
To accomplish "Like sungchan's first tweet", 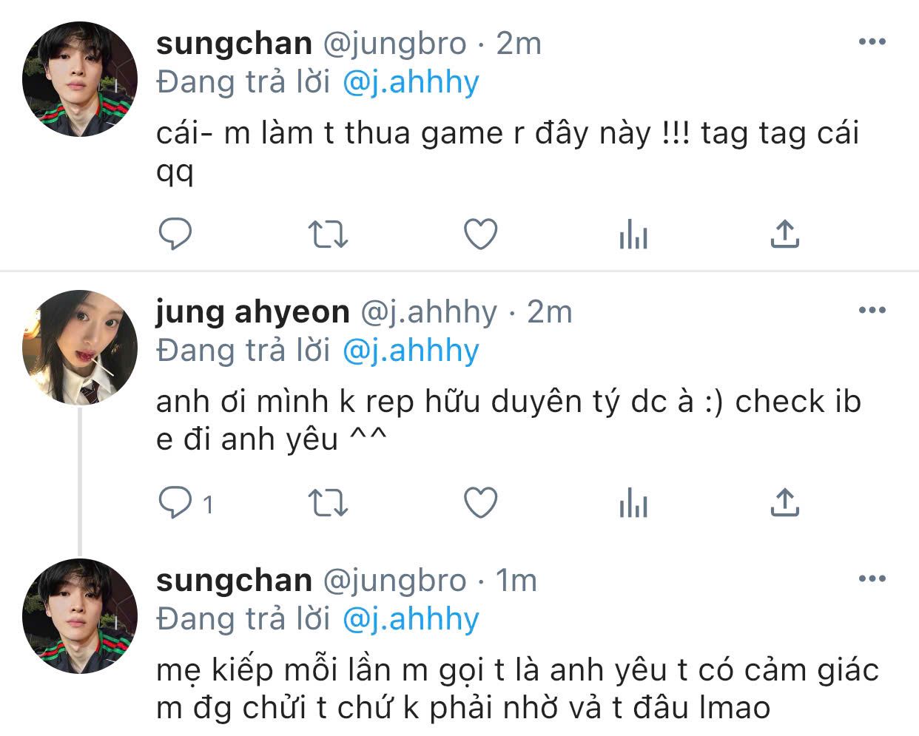I will pyautogui.click(x=480, y=234).
